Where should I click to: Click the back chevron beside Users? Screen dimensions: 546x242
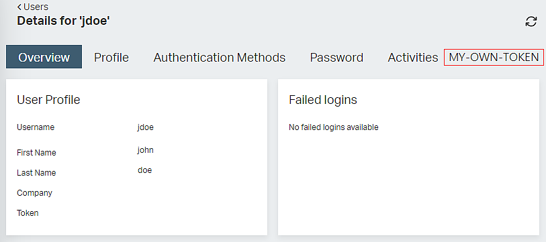pos(19,7)
